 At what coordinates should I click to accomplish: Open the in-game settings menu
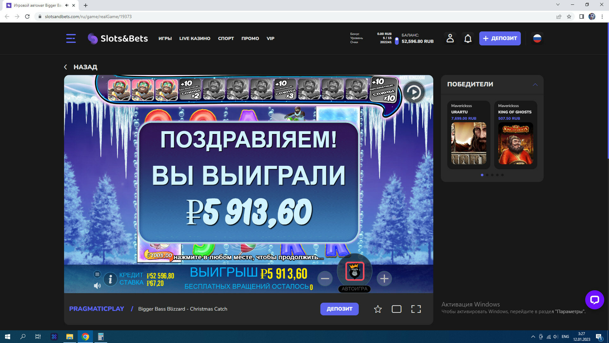point(97,274)
